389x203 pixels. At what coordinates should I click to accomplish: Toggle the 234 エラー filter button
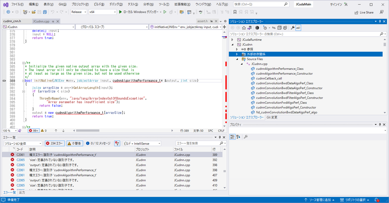coord(54,143)
